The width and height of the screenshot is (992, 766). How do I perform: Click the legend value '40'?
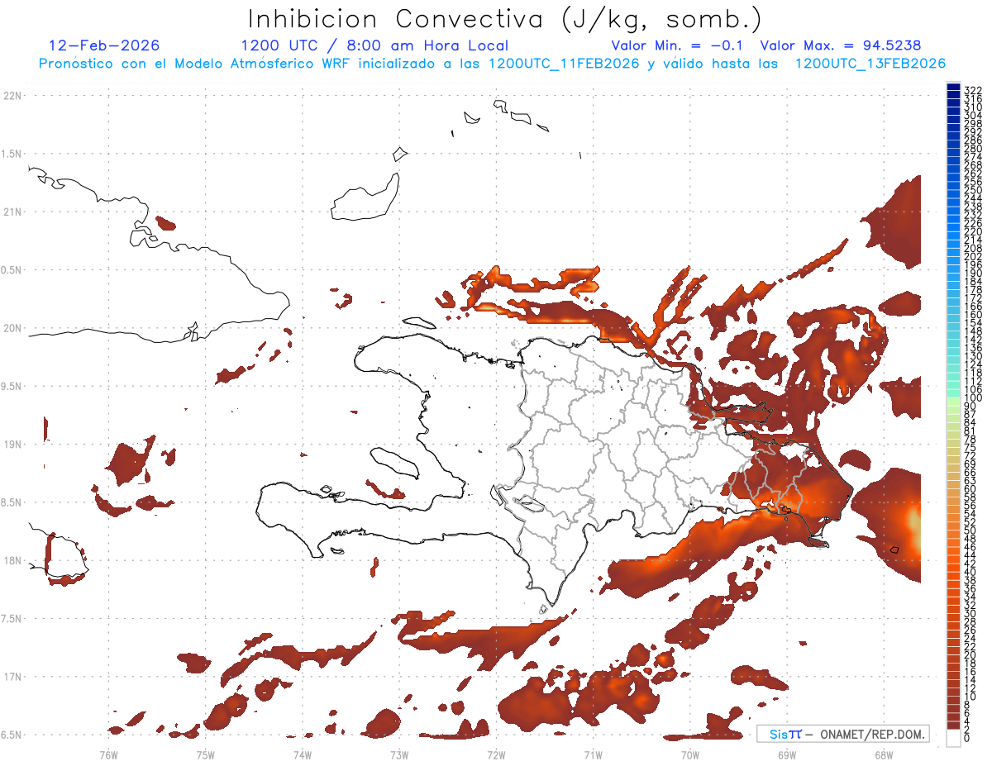coord(971,572)
